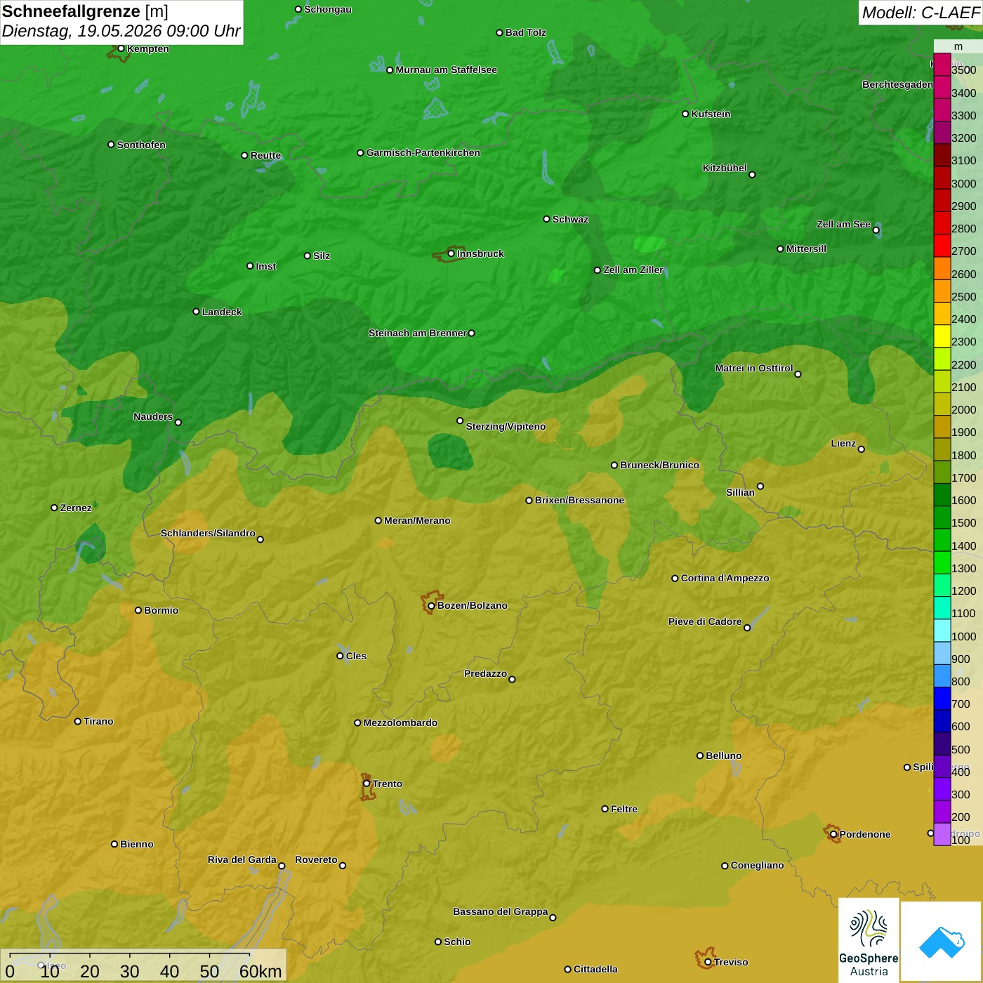Click the 1300 m green legend swatch

[x=942, y=563]
